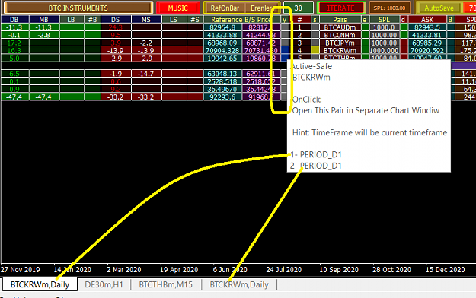
Task: Click the small 's' column header
Action: click(315, 20)
